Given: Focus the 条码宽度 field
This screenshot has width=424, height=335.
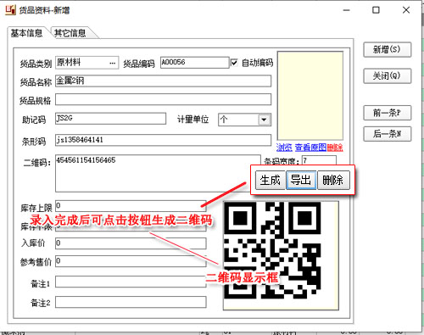Looking at the screenshot, I should point(319,160).
